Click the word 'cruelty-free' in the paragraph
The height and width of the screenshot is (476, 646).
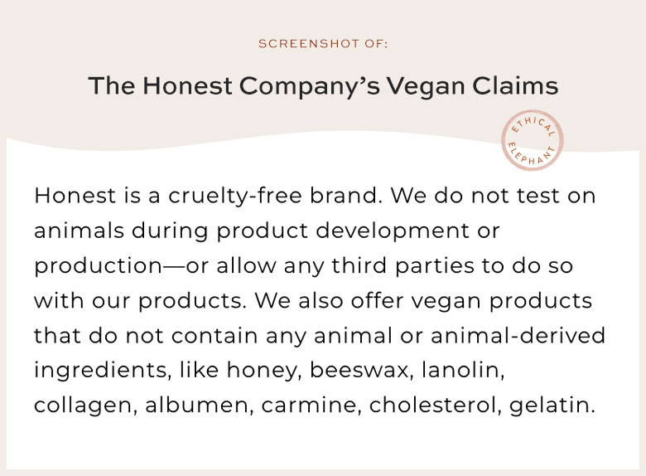tap(235, 197)
